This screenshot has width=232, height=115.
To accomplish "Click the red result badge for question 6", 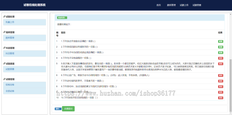I will [221, 76].
